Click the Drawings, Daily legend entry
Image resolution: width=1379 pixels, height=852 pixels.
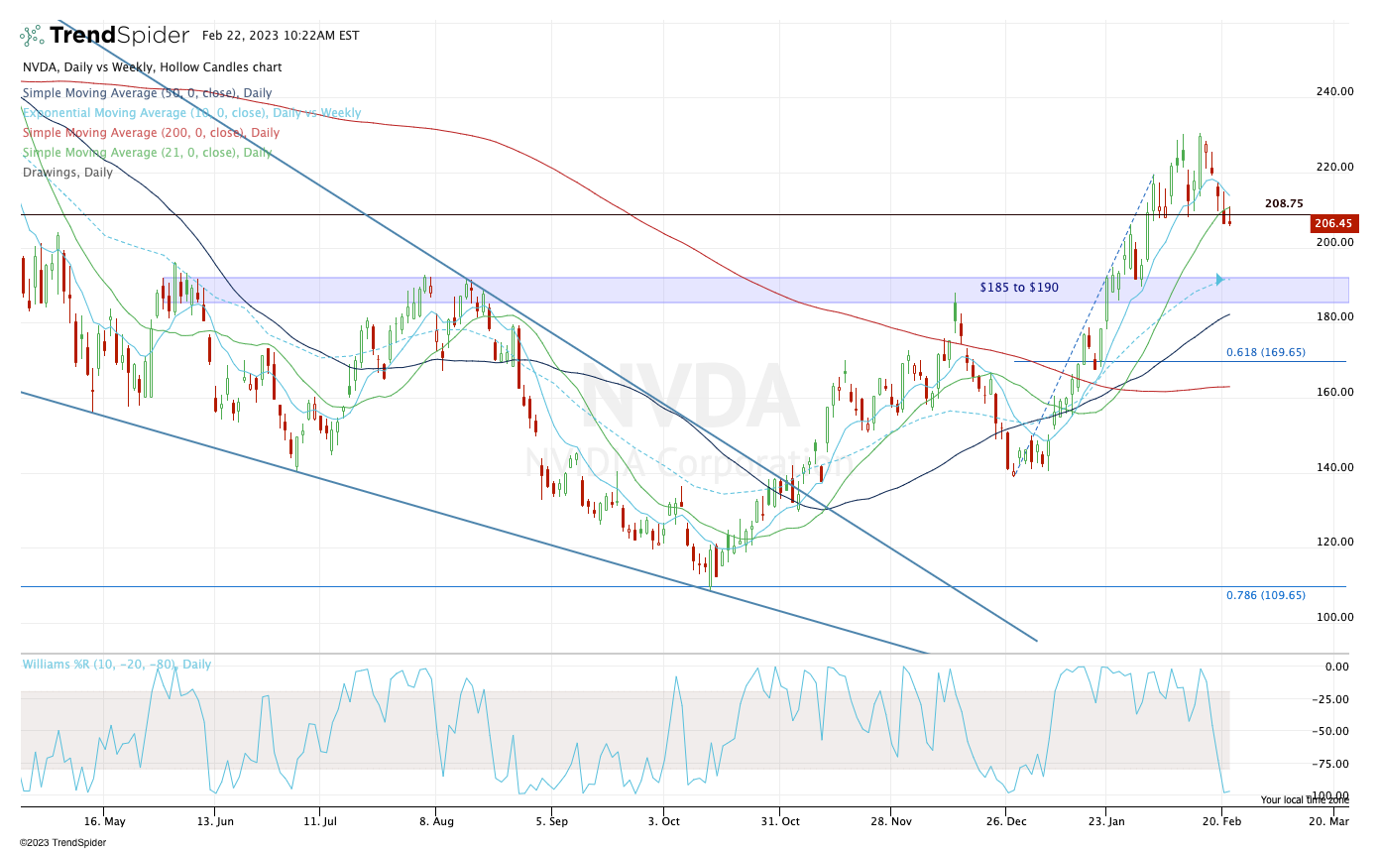[x=67, y=172]
